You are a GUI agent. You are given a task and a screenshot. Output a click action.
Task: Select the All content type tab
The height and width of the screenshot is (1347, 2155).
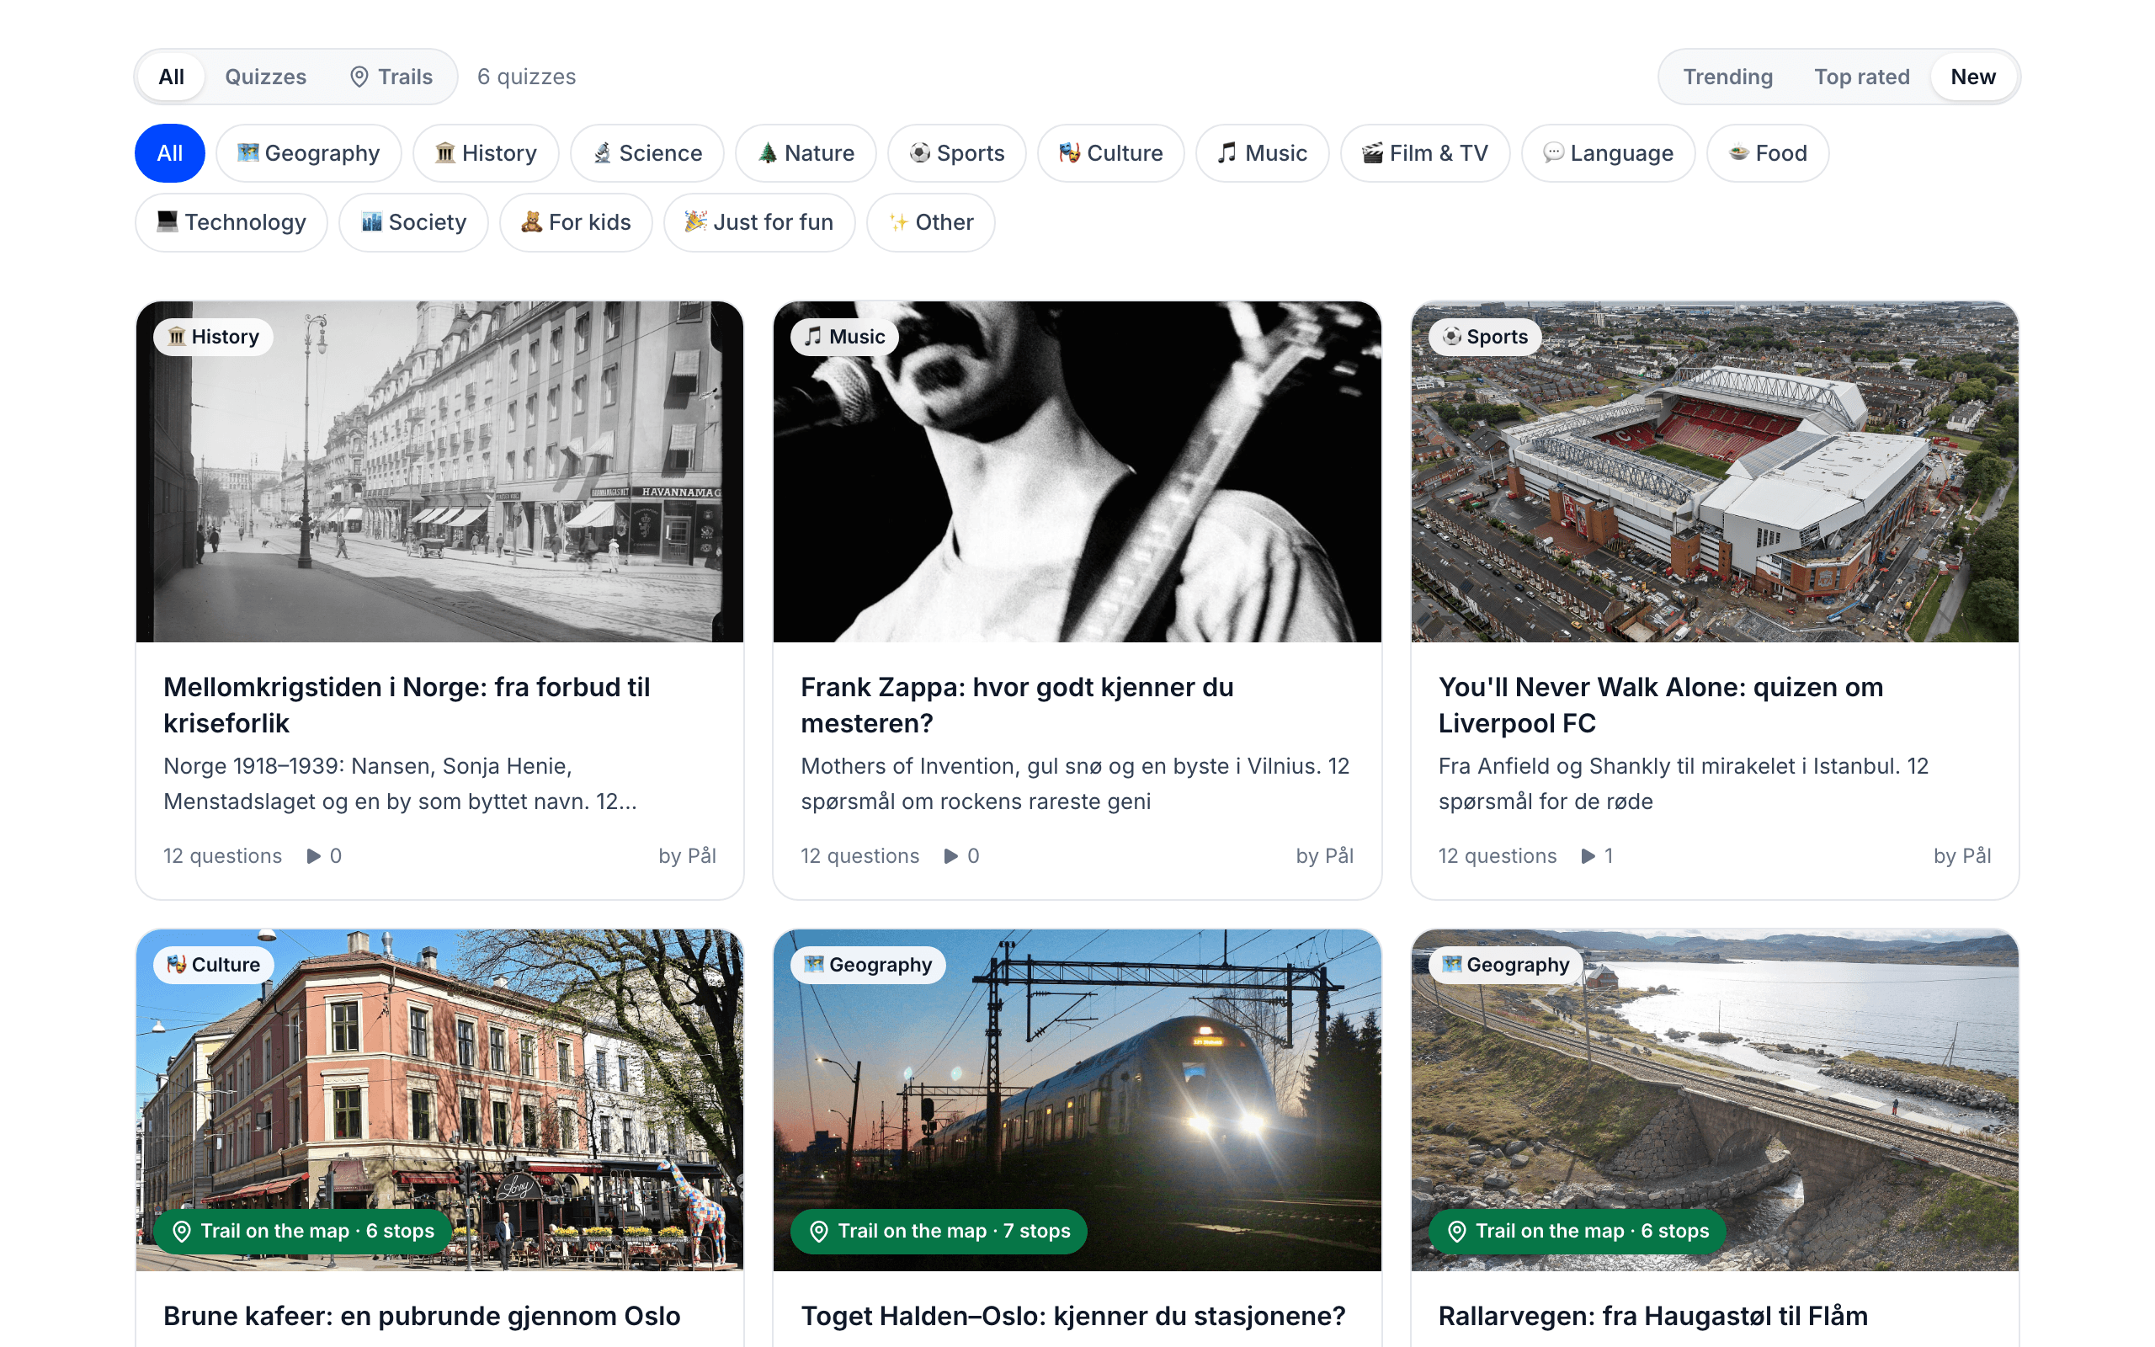pos(171,77)
